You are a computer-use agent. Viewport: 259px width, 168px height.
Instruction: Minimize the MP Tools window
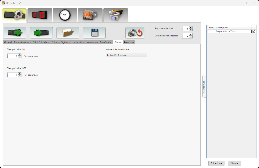237,3
